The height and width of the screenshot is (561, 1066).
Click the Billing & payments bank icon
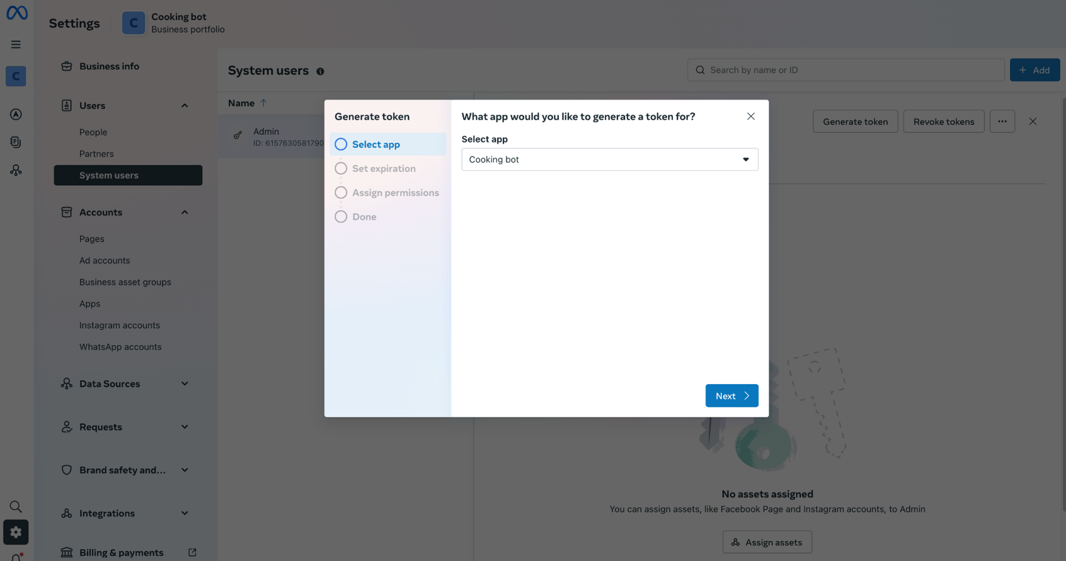click(x=66, y=553)
